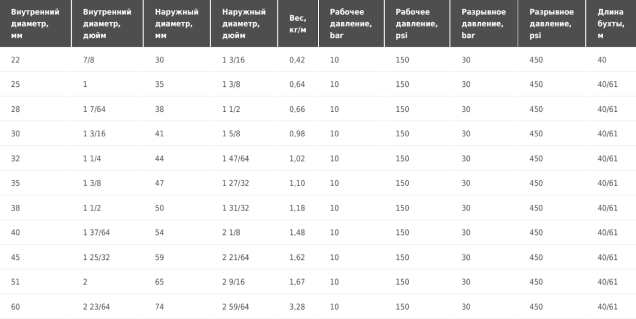Click the 'Вес, кг/м' column header
Viewport: 636px width, 319px height.
pos(298,23)
